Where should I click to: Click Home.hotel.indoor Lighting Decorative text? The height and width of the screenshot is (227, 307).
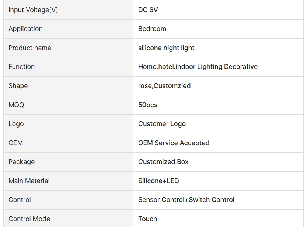coord(198,67)
